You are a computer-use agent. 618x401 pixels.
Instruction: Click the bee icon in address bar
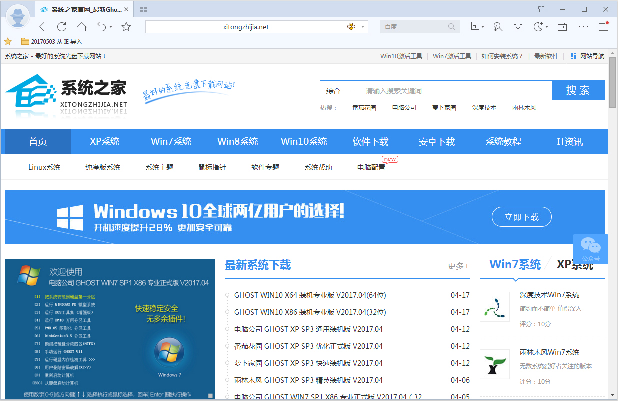pos(351,27)
